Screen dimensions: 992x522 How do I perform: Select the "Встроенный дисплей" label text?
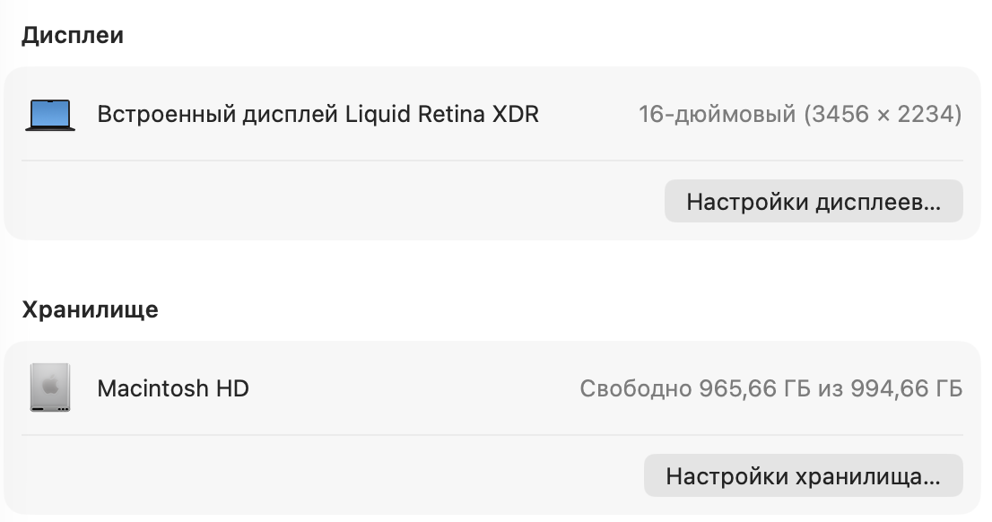coord(218,115)
